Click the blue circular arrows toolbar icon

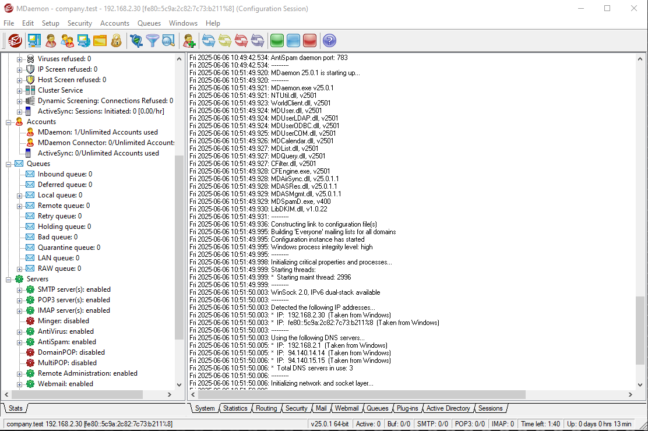pos(208,41)
